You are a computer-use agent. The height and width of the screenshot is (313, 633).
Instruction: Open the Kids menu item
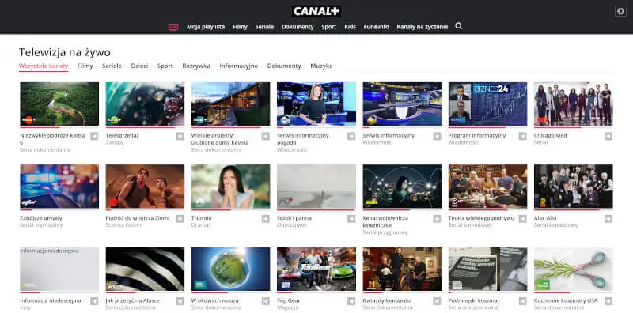[x=350, y=27]
